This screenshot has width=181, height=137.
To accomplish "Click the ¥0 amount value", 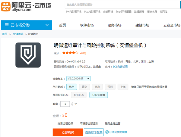I will click(x=65, y=115).
